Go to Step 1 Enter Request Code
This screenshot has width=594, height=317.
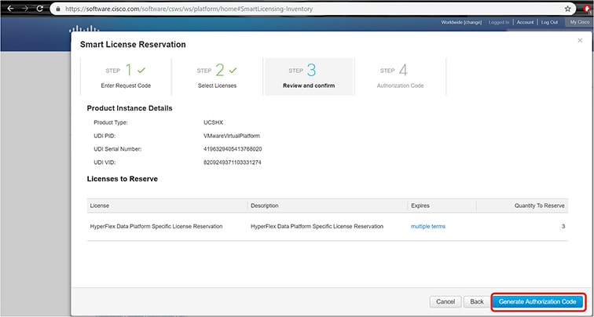pyautogui.click(x=126, y=77)
